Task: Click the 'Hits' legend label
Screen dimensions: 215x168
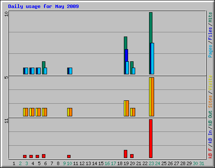Action: click(x=210, y=17)
